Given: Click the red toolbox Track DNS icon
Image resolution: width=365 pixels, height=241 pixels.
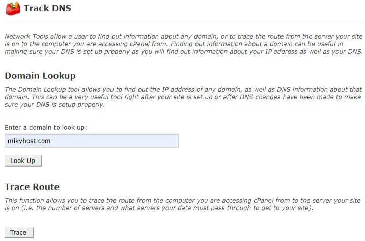Looking at the screenshot, I should point(13,8).
